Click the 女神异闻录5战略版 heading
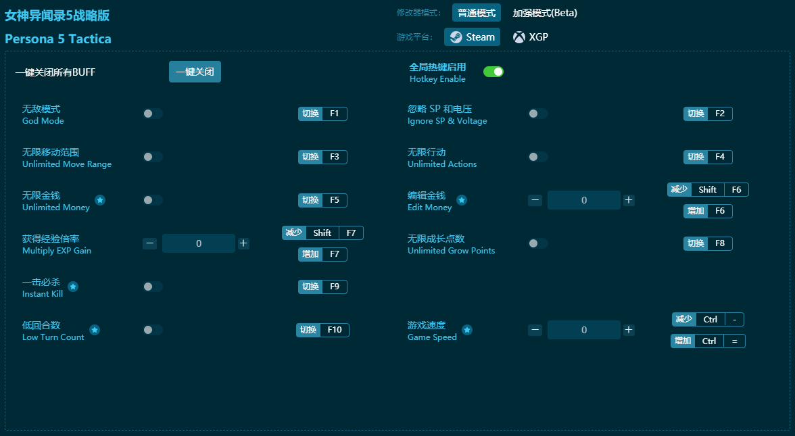 [57, 15]
